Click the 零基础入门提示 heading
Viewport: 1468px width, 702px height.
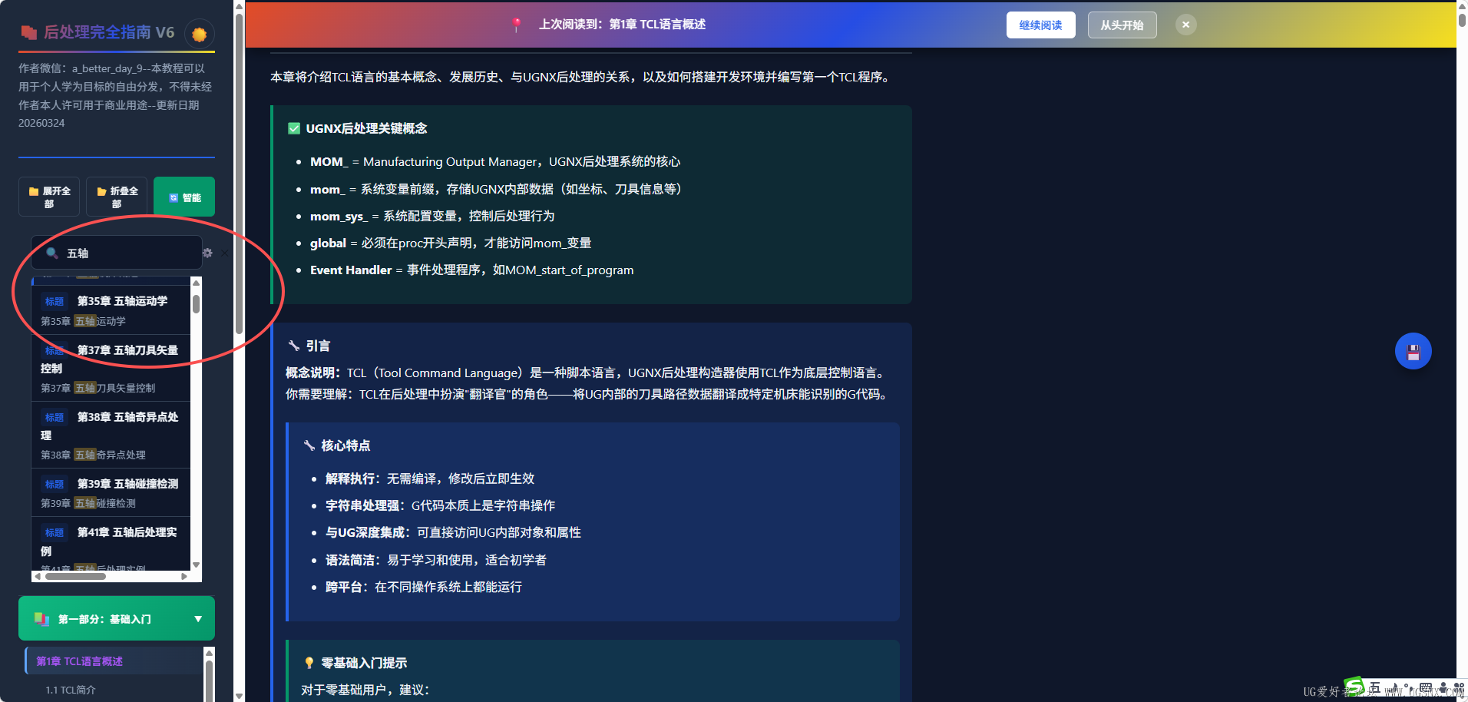[x=364, y=663]
